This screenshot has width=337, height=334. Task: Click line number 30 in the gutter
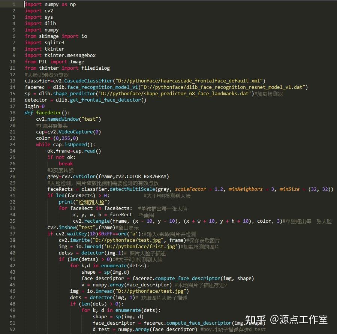coord(12,189)
